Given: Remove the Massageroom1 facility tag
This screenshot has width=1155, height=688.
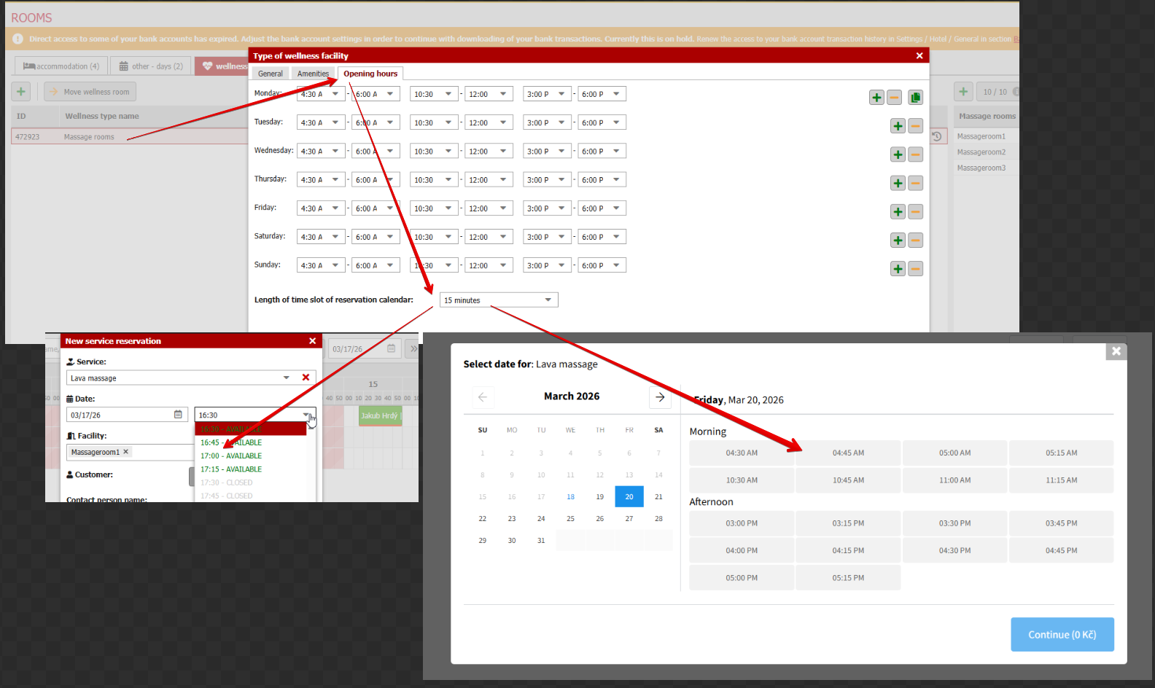Looking at the screenshot, I should (x=126, y=452).
